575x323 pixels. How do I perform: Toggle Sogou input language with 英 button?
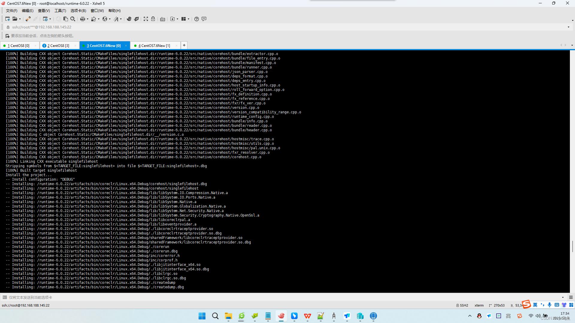tap(535, 305)
